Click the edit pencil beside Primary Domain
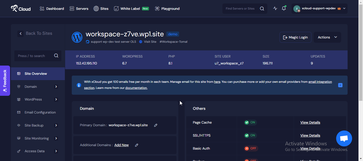 pos(156,125)
